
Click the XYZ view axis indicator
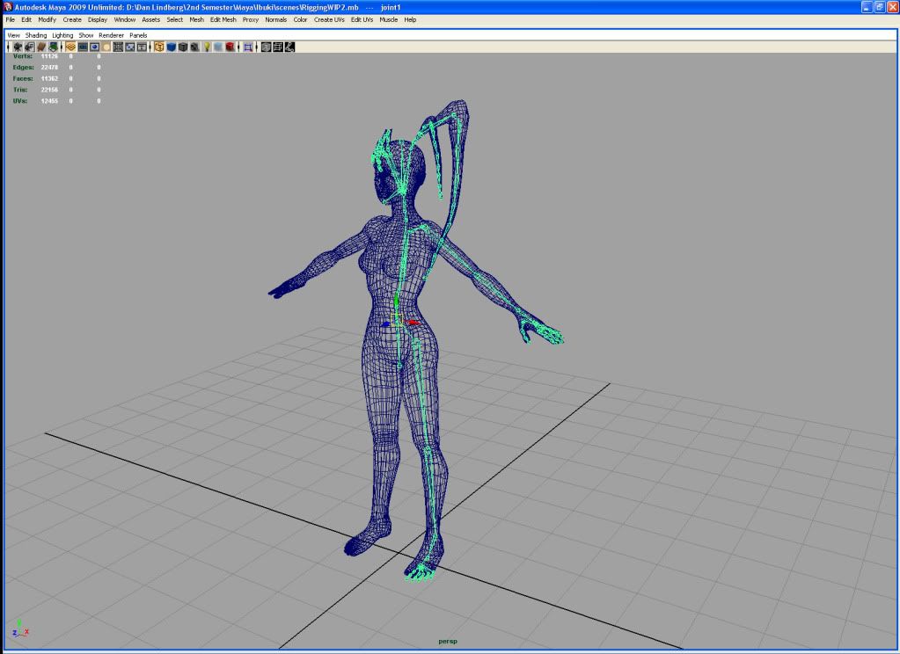(20, 629)
